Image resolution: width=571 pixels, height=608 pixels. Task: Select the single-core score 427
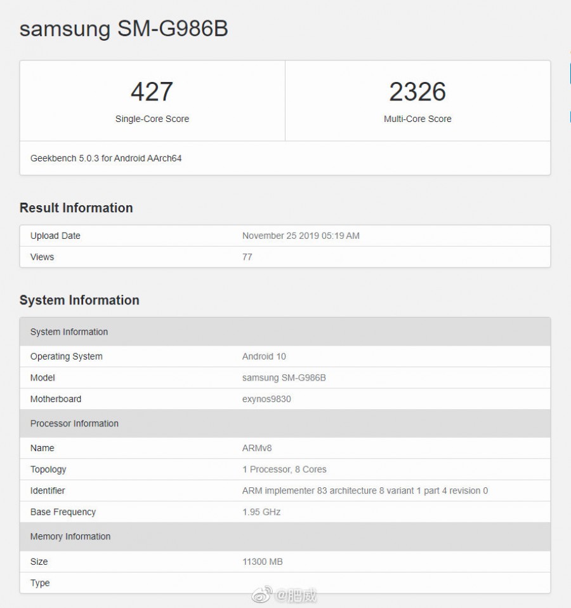(x=152, y=92)
